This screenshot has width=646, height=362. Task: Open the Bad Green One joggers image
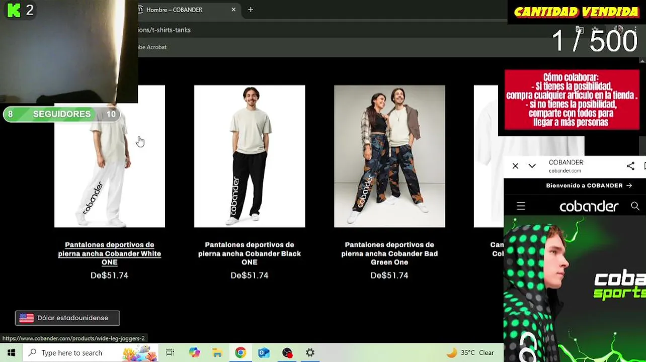click(389, 156)
